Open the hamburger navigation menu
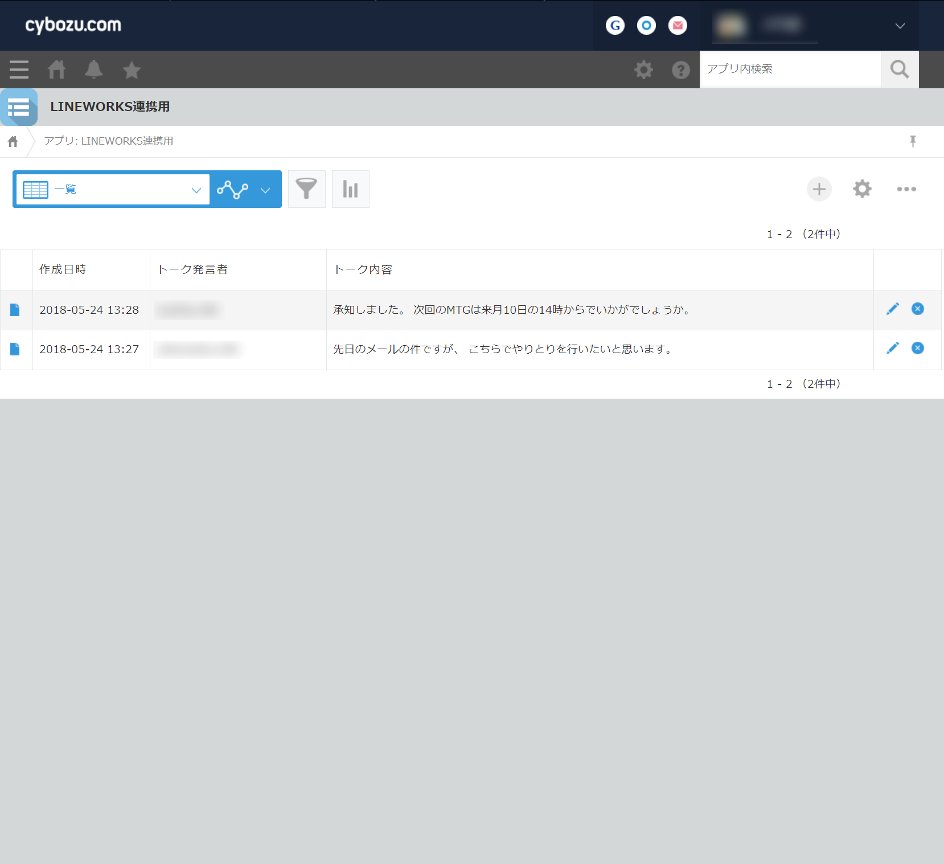This screenshot has width=944, height=864. click(19, 69)
